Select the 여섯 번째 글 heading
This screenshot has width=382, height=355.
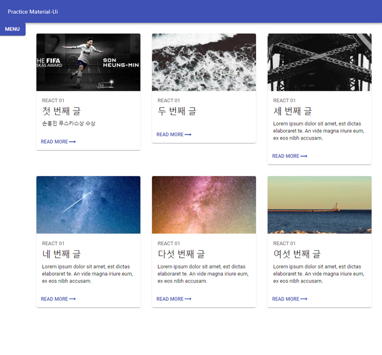point(297,254)
